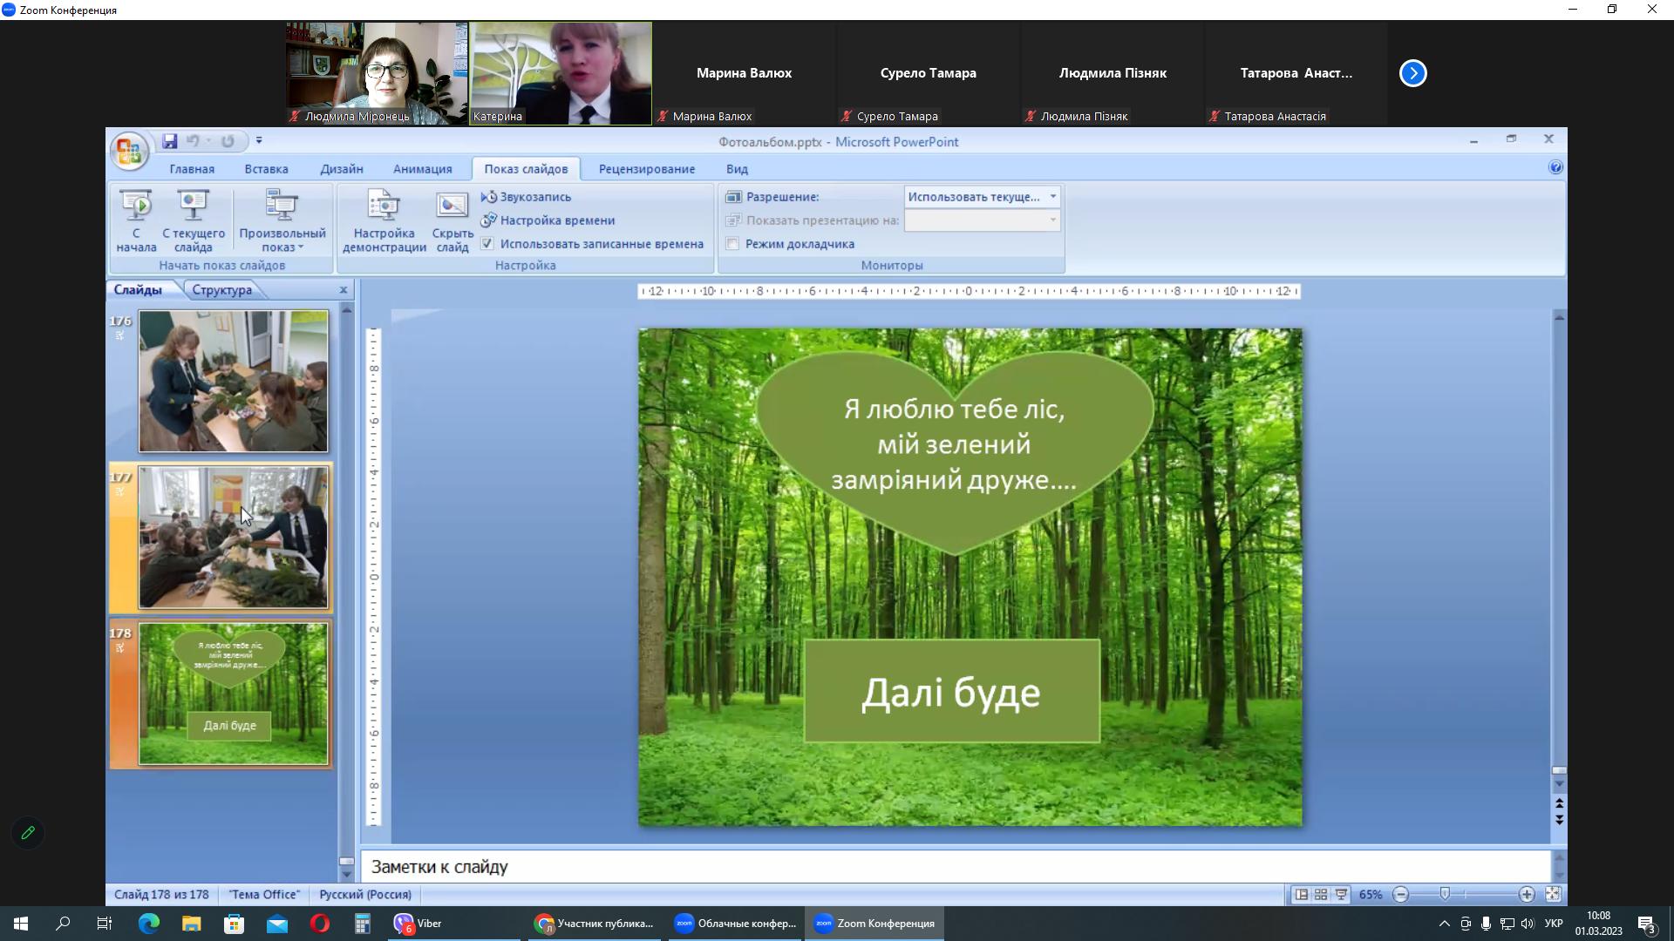Click Rehearse Timings (Настройка времени)
The height and width of the screenshot is (941, 1674).
(556, 220)
